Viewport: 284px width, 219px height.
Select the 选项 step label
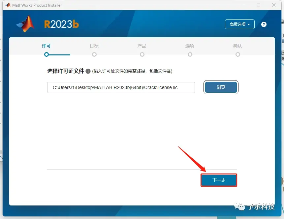(190, 46)
